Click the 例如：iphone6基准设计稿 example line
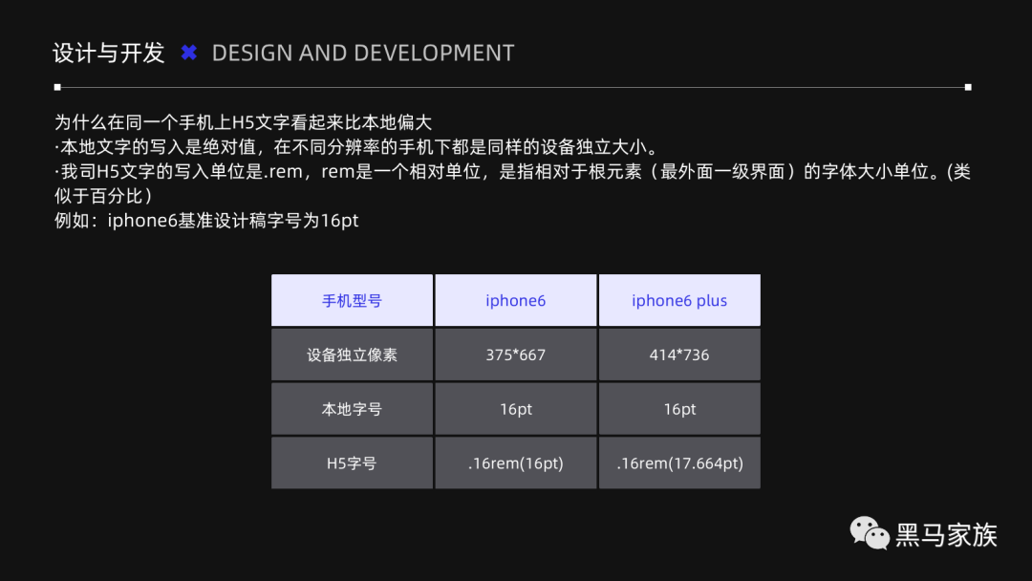Image resolution: width=1032 pixels, height=581 pixels. coord(206,221)
